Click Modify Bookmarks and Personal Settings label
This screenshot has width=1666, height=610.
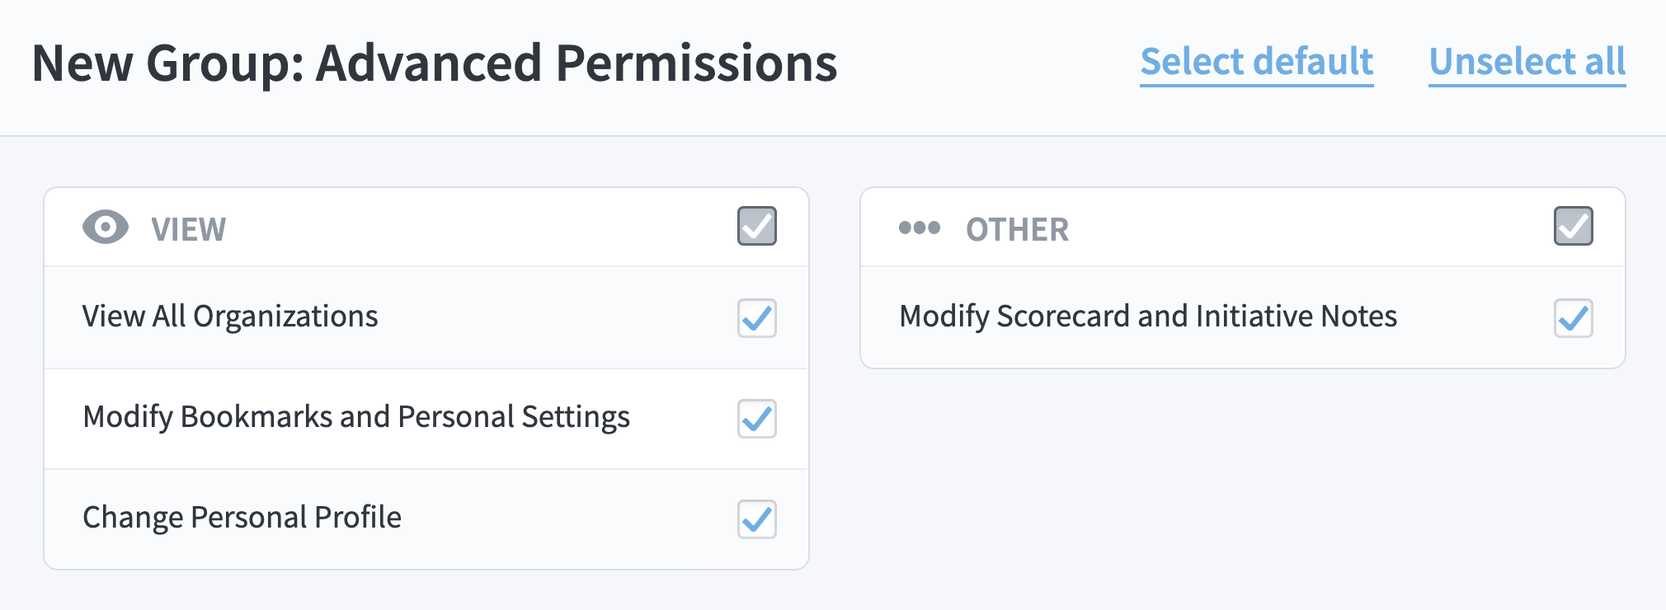[356, 418]
